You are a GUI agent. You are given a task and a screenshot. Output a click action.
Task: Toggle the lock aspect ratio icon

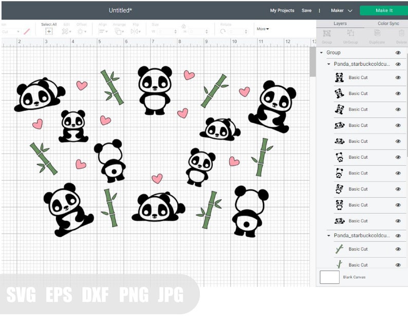(x=184, y=26)
